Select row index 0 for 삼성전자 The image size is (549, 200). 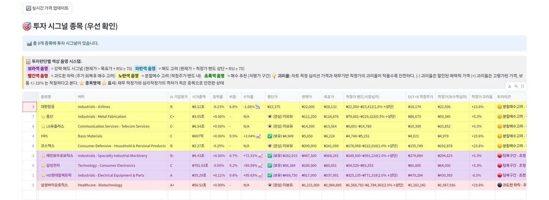point(30,165)
